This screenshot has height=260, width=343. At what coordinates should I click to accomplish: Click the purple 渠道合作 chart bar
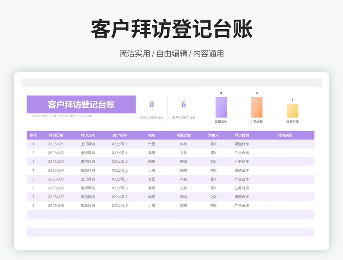click(221, 107)
